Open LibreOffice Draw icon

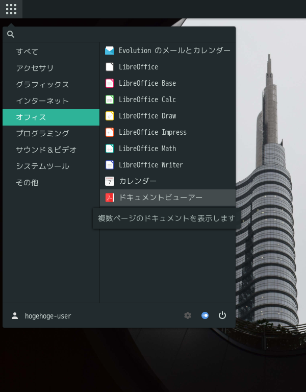point(110,116)
